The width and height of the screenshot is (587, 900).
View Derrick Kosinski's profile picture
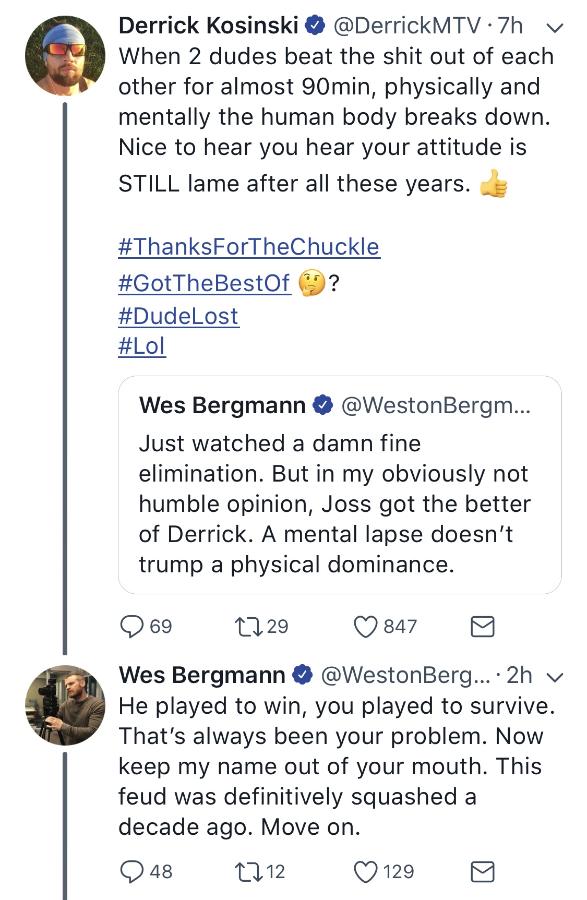click(x=65, y=56)
